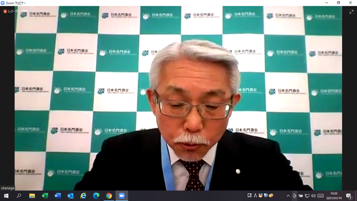The height and width of the screenshot is (201, 357).
Task: Click the speaker's video feed
Action: (178, 98)
